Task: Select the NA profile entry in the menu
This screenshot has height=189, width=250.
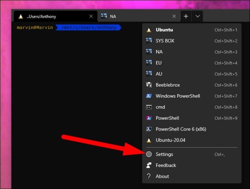Action: [x=192, y=52]
